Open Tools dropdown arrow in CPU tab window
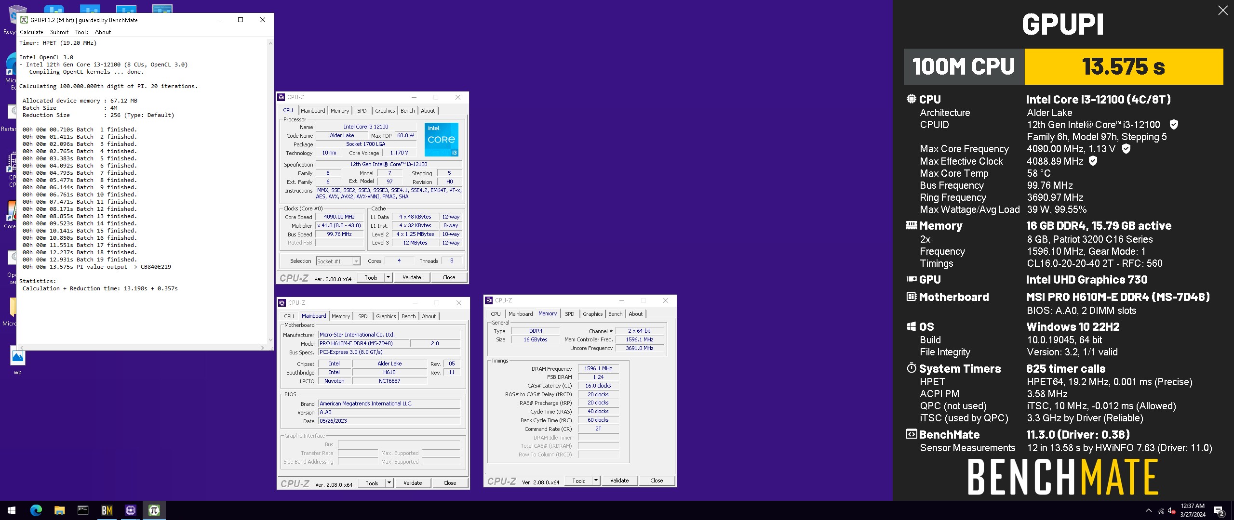Screen dimensions: 1234x520 [388, 277]
